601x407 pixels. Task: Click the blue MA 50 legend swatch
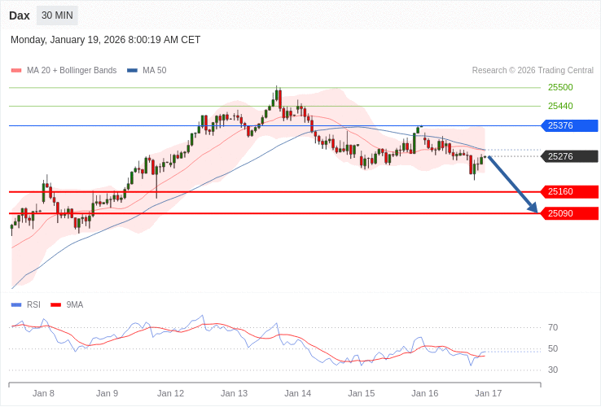(x=132, y=71)
